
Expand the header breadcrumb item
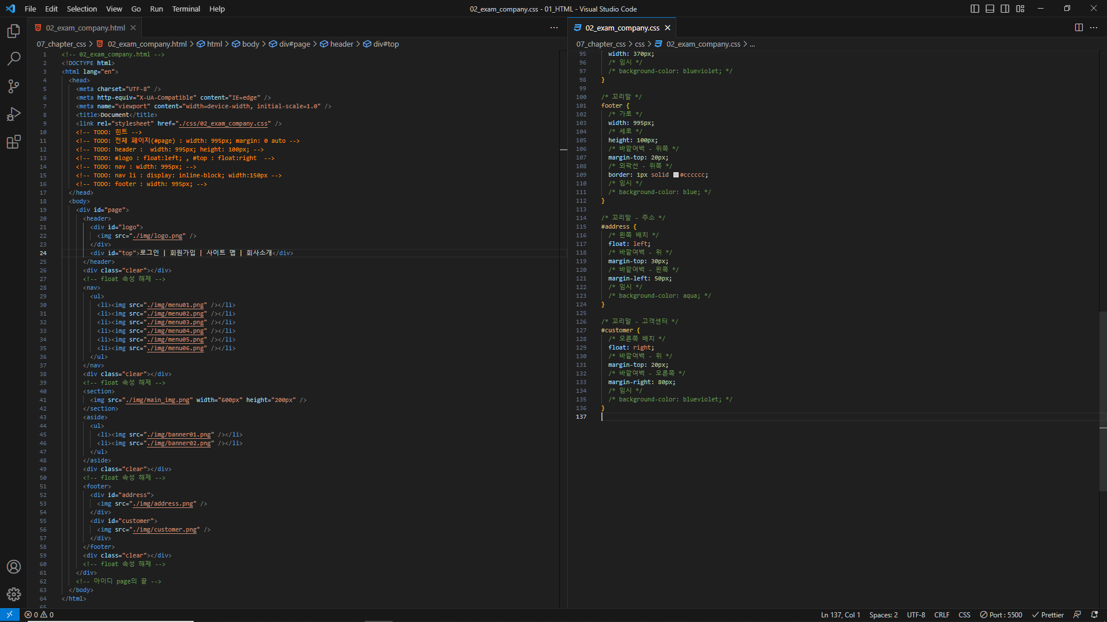pyautogui.click(x=341, y=44)
